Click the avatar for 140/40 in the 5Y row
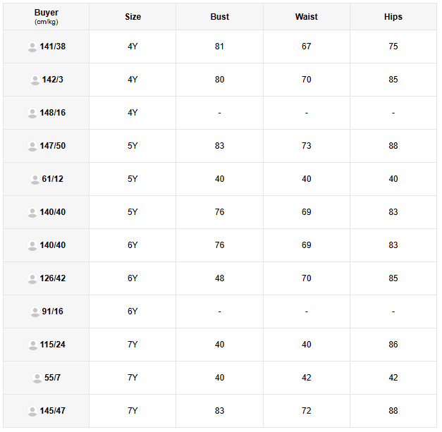The height and width of the screenshot is (432, 442). (32, 213)
